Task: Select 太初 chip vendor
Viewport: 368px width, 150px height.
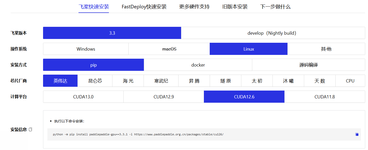Action: 257,81
